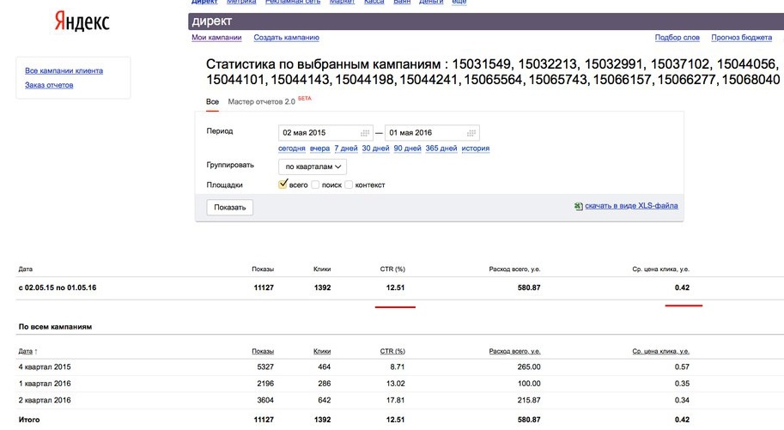The height and width of the screenshot is (430, 784).
Task: Select the '1 квартал 2016' row label
Action: (45, 384)
